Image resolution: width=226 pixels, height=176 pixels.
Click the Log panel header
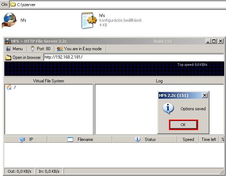pyautogui.click(x=159, y=81)
